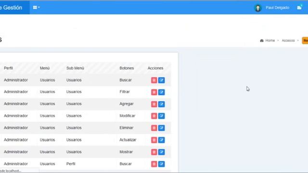Select the Buscar cell in the Usuarios submenu row
Screen dimensions: 308x173
click(x=126, y=80)
